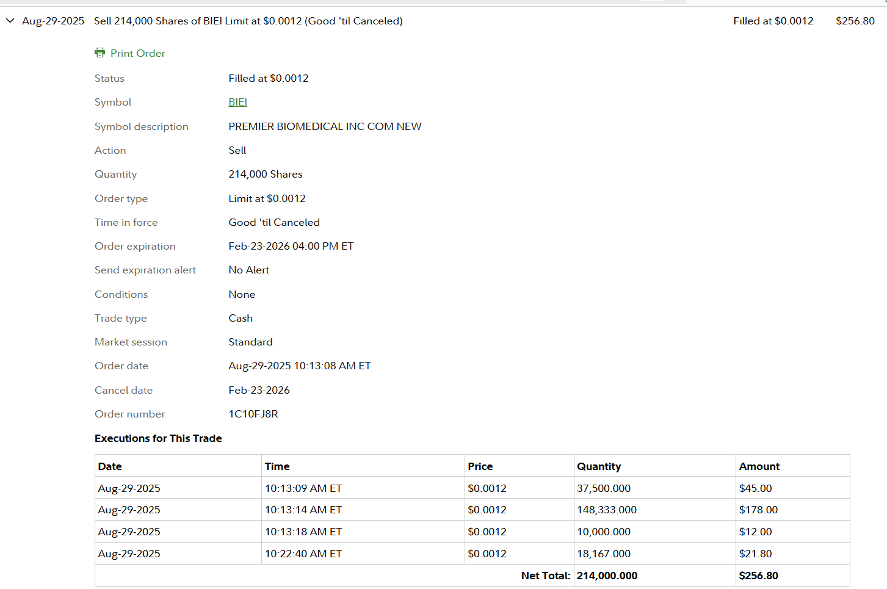Click the 'Executions for This Trade' heading
887x589 pixels.
(x=158, y=438)
